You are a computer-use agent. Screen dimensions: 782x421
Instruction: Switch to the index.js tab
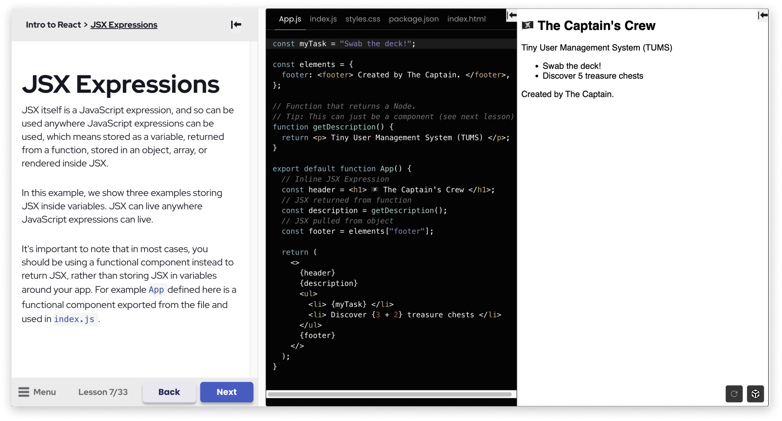pos(323,19)
